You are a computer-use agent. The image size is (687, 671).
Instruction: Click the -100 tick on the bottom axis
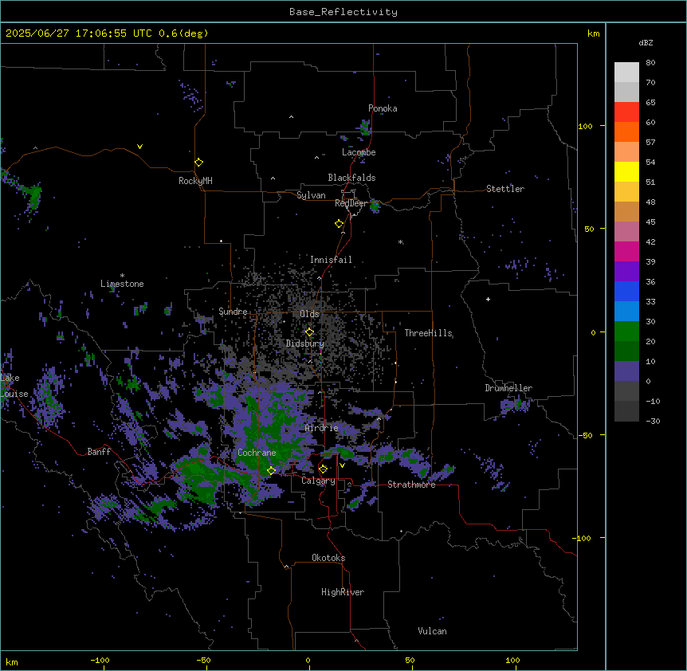coord(100,660)
